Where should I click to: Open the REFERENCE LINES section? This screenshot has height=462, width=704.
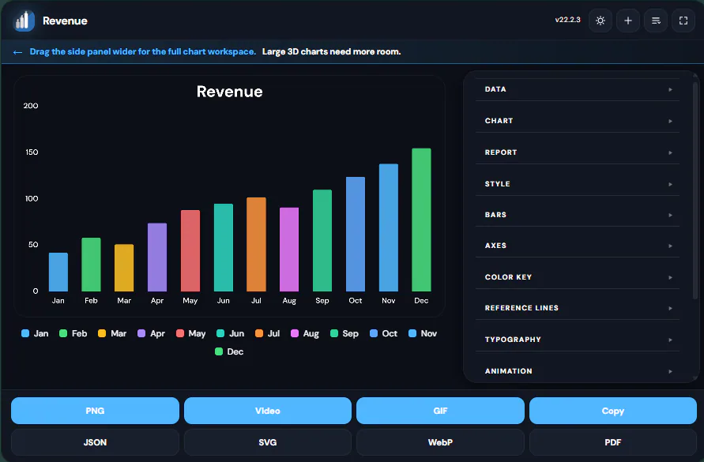pyautogui.click(x=578, y=308)
